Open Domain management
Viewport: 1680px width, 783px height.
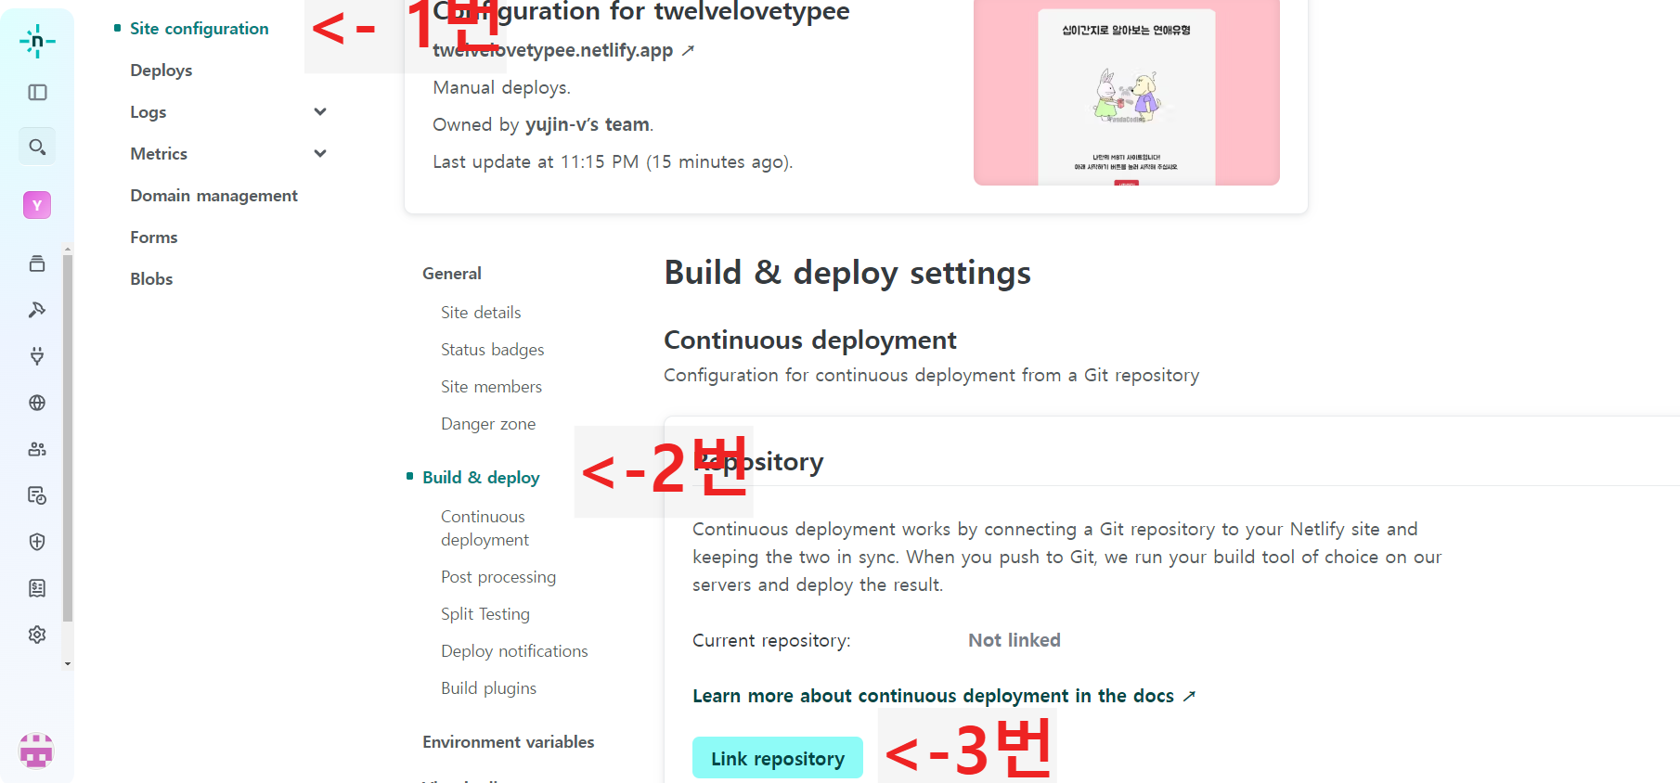click(214, 196)
